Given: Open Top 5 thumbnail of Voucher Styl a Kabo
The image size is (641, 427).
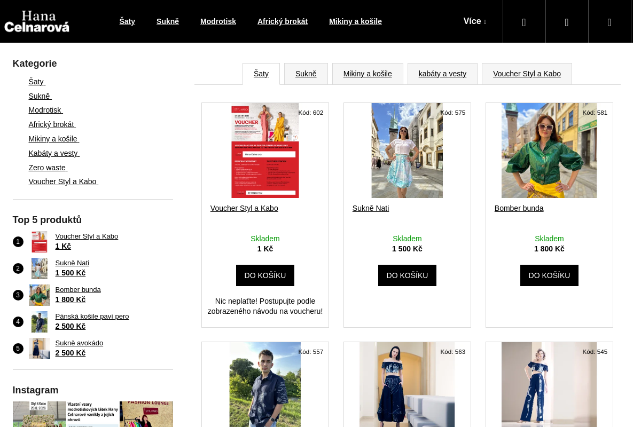Looking at the screenshot, I should coord(40,242).
